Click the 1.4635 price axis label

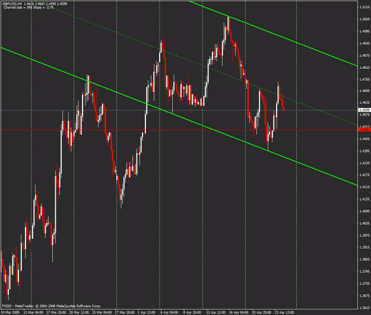pos(364,103)
